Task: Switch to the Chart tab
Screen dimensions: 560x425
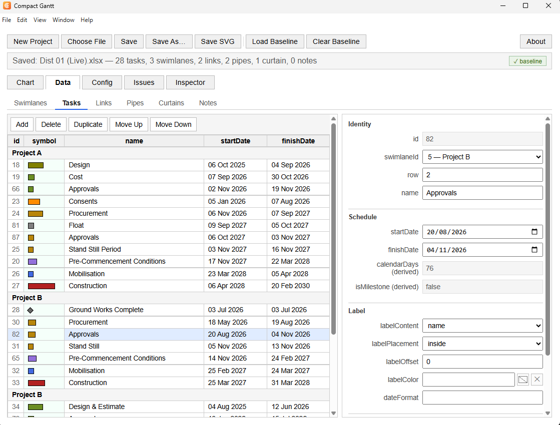Action: [26, 82]
